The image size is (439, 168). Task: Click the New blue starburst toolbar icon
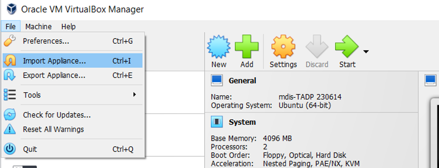coord(219,47)
